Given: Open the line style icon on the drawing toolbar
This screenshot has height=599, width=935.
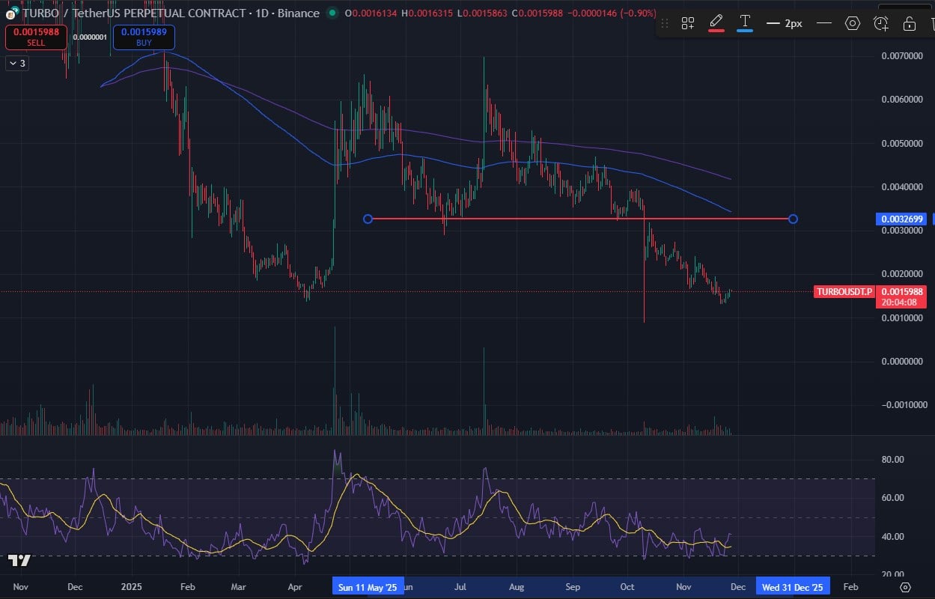Looking at the screenshot, I should pyautogui.click(x=824, y=23).
